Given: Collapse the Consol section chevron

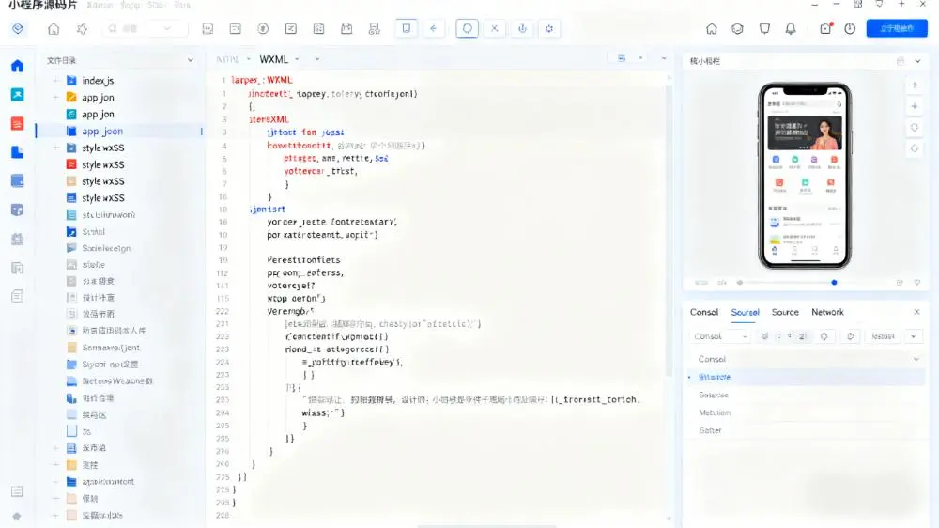Looking at the screenshot, I should (916, 359).
